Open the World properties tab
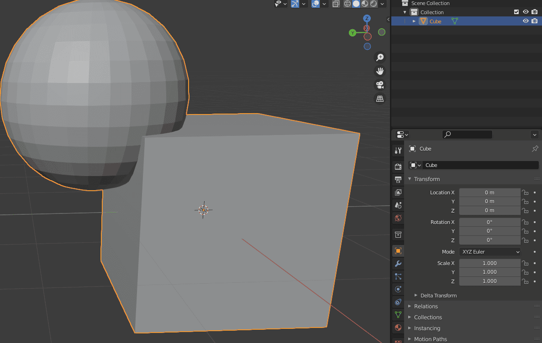542x343 pixels. pos(397,218)
